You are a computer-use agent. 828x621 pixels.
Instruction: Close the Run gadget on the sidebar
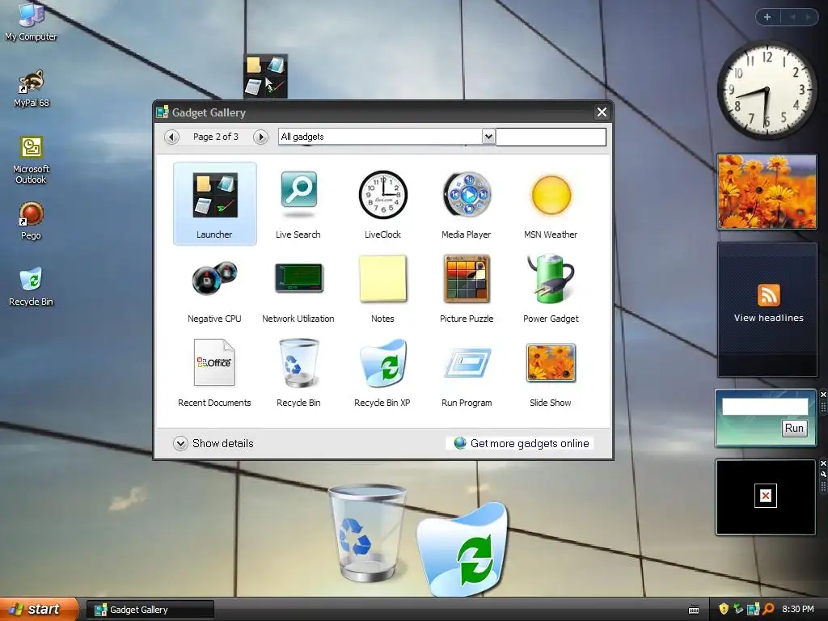coord(823,395)
